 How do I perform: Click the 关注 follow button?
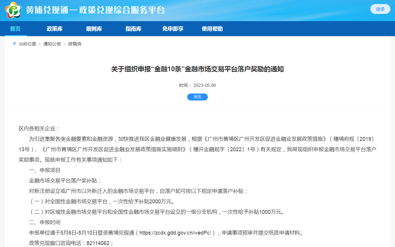[197, 97]
